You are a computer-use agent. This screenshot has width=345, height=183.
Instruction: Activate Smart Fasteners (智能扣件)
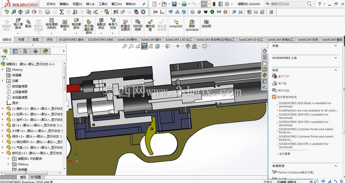(65, 25)
